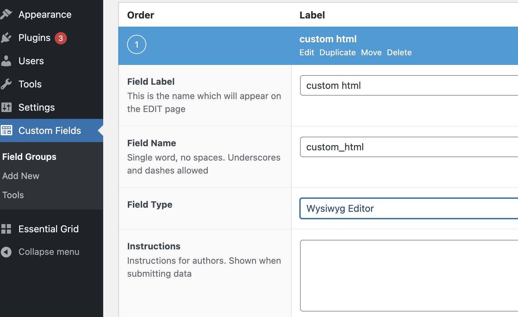Image resolution: width=518 pixels, height=317 pixels.
Task: Click the Custom Fields sidebar icon
Action: point(6,130)
